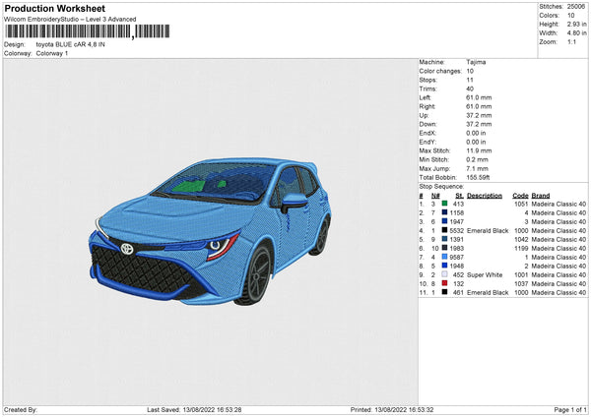Screen dimensions: 591x417
Task: Click stitch count 9587 in stop 7
Action: click(x=456, y=257)
